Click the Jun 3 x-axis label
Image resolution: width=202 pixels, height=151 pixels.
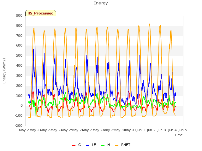pyautogui.click(x=162, y=130)
